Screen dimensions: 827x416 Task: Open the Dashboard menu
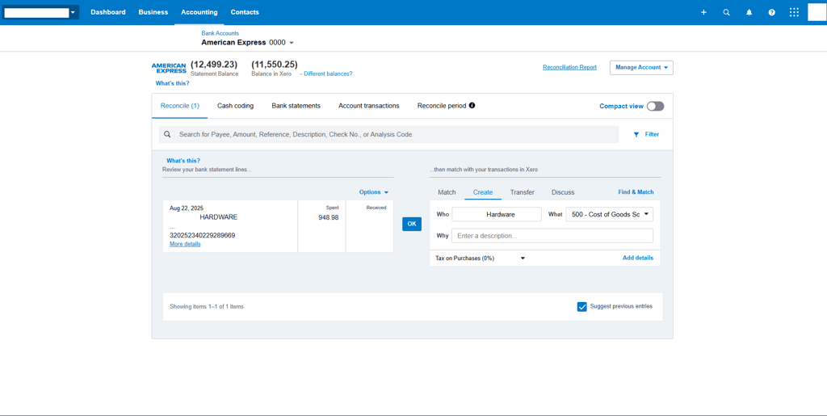click(108, 12)
